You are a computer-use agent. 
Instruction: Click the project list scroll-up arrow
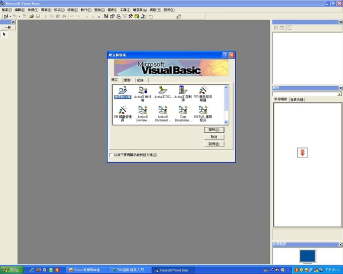226,87
